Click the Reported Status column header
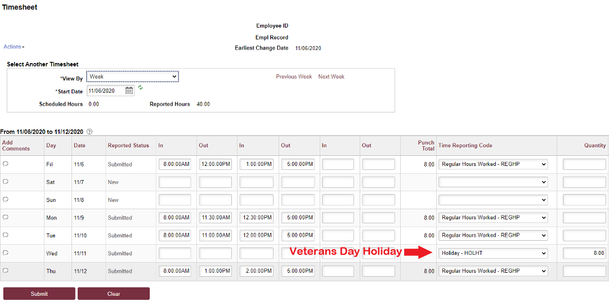Screen dimensions: 609x306 pyautogui.click(x=128, y=146)
